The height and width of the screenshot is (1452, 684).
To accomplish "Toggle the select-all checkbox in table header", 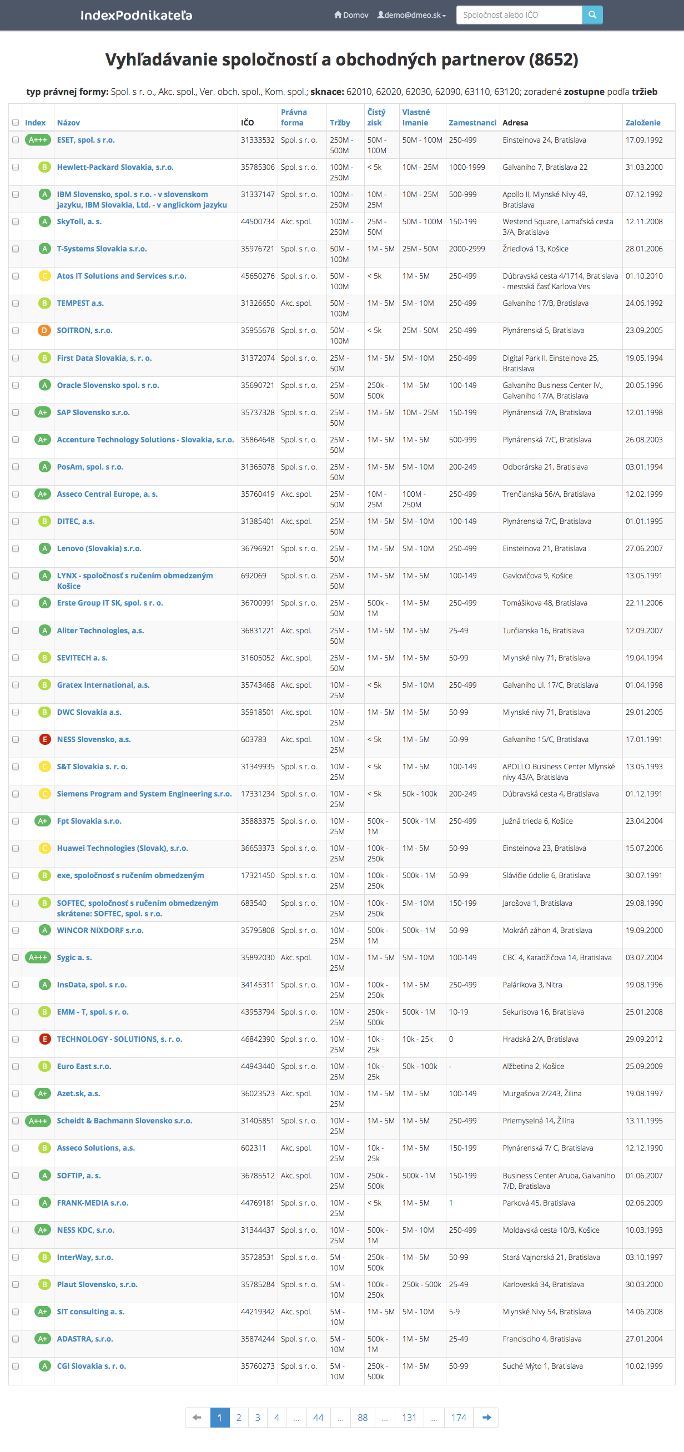I will click(15, 123).
